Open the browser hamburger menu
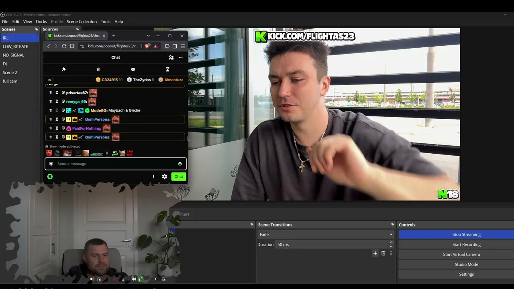The image size is (514, 289). [x=183, y=46]
